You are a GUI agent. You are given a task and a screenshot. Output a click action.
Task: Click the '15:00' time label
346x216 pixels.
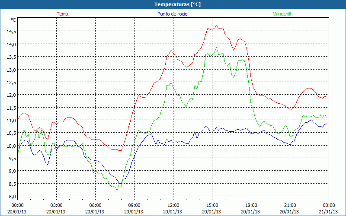click(212, 206)
